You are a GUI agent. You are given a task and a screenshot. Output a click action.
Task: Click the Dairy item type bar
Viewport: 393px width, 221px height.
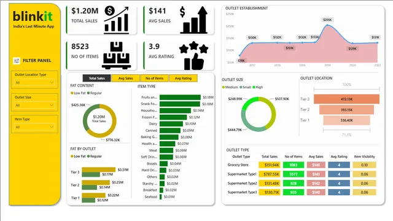tap(171, 124)
